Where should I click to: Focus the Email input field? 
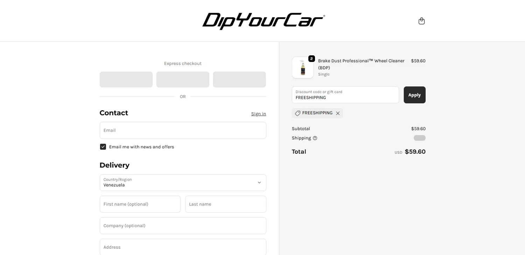pos(183,130)
